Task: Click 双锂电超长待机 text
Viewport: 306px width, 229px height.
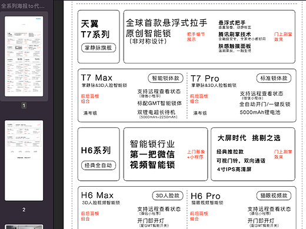Action: (157, 112)
